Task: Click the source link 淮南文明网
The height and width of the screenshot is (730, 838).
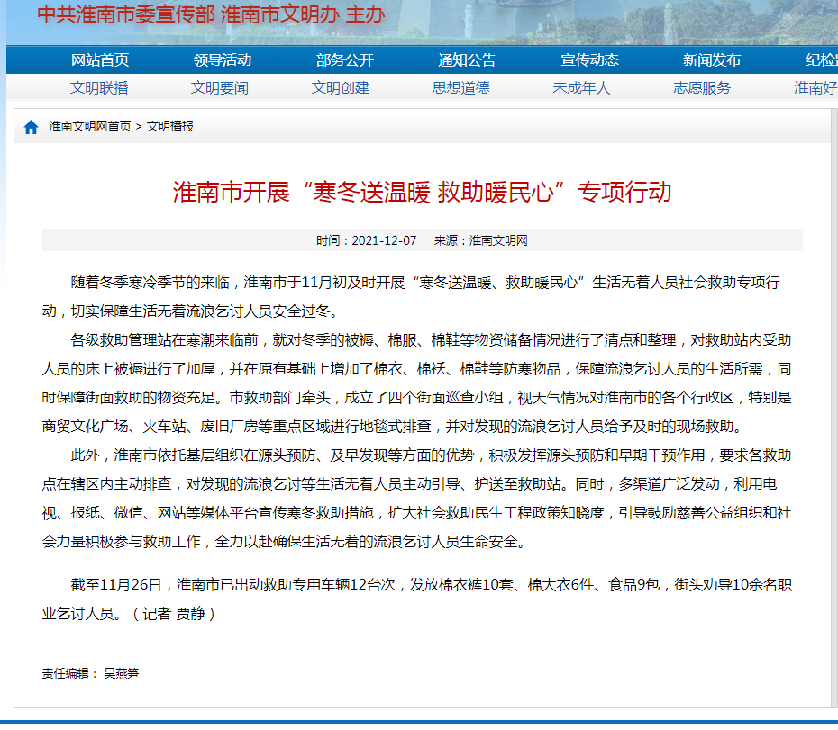Action: tap(498, 239)
